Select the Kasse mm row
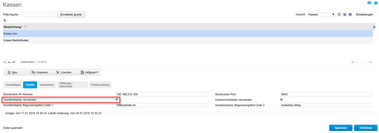The height and width of the screenshot is (133, 379). click(188, 34)
